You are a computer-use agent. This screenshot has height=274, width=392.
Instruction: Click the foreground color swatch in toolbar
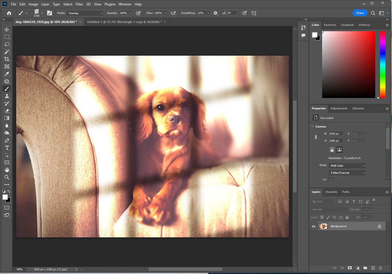(x=5, y=197)
